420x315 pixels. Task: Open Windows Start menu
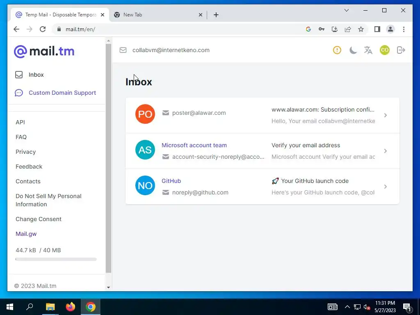[x=10, y=307]
